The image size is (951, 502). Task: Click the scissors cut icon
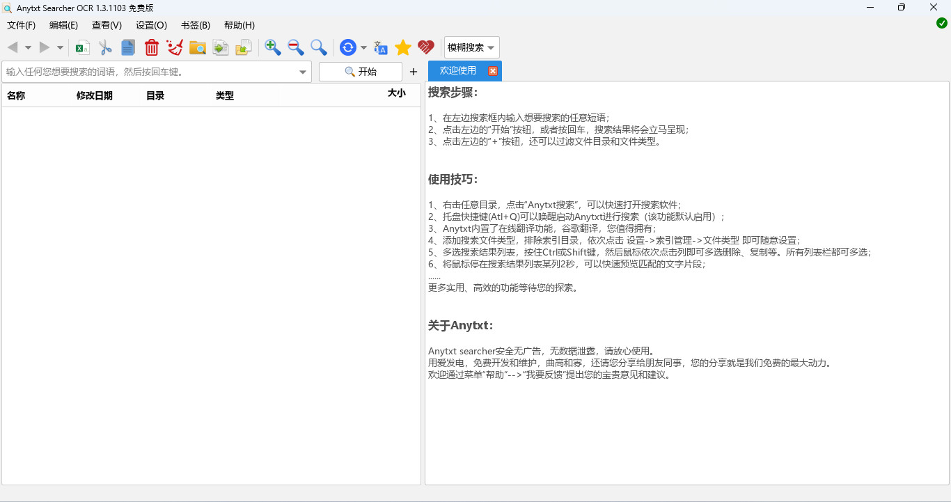click(105, 47)
